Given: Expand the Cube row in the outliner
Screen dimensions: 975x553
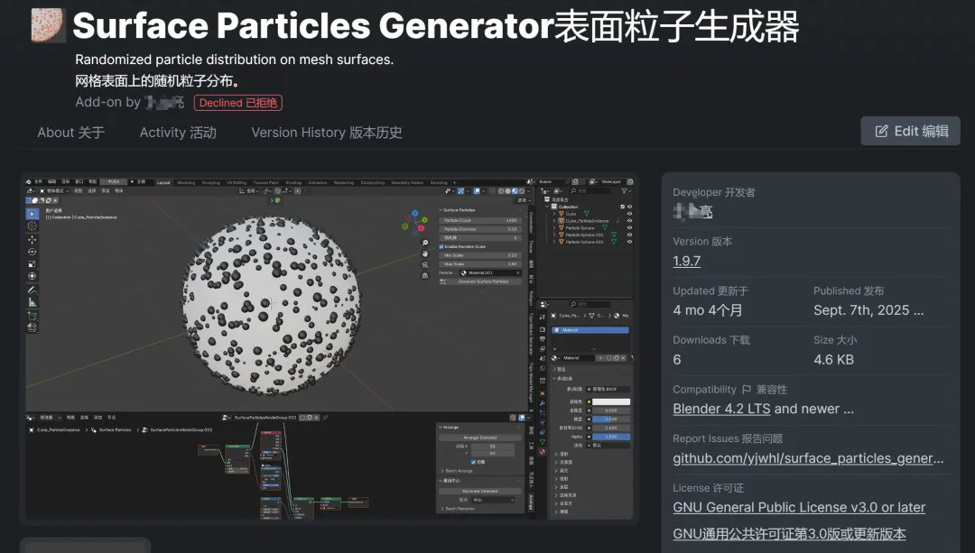Looking at the screenshot, I should coord(554,214).
